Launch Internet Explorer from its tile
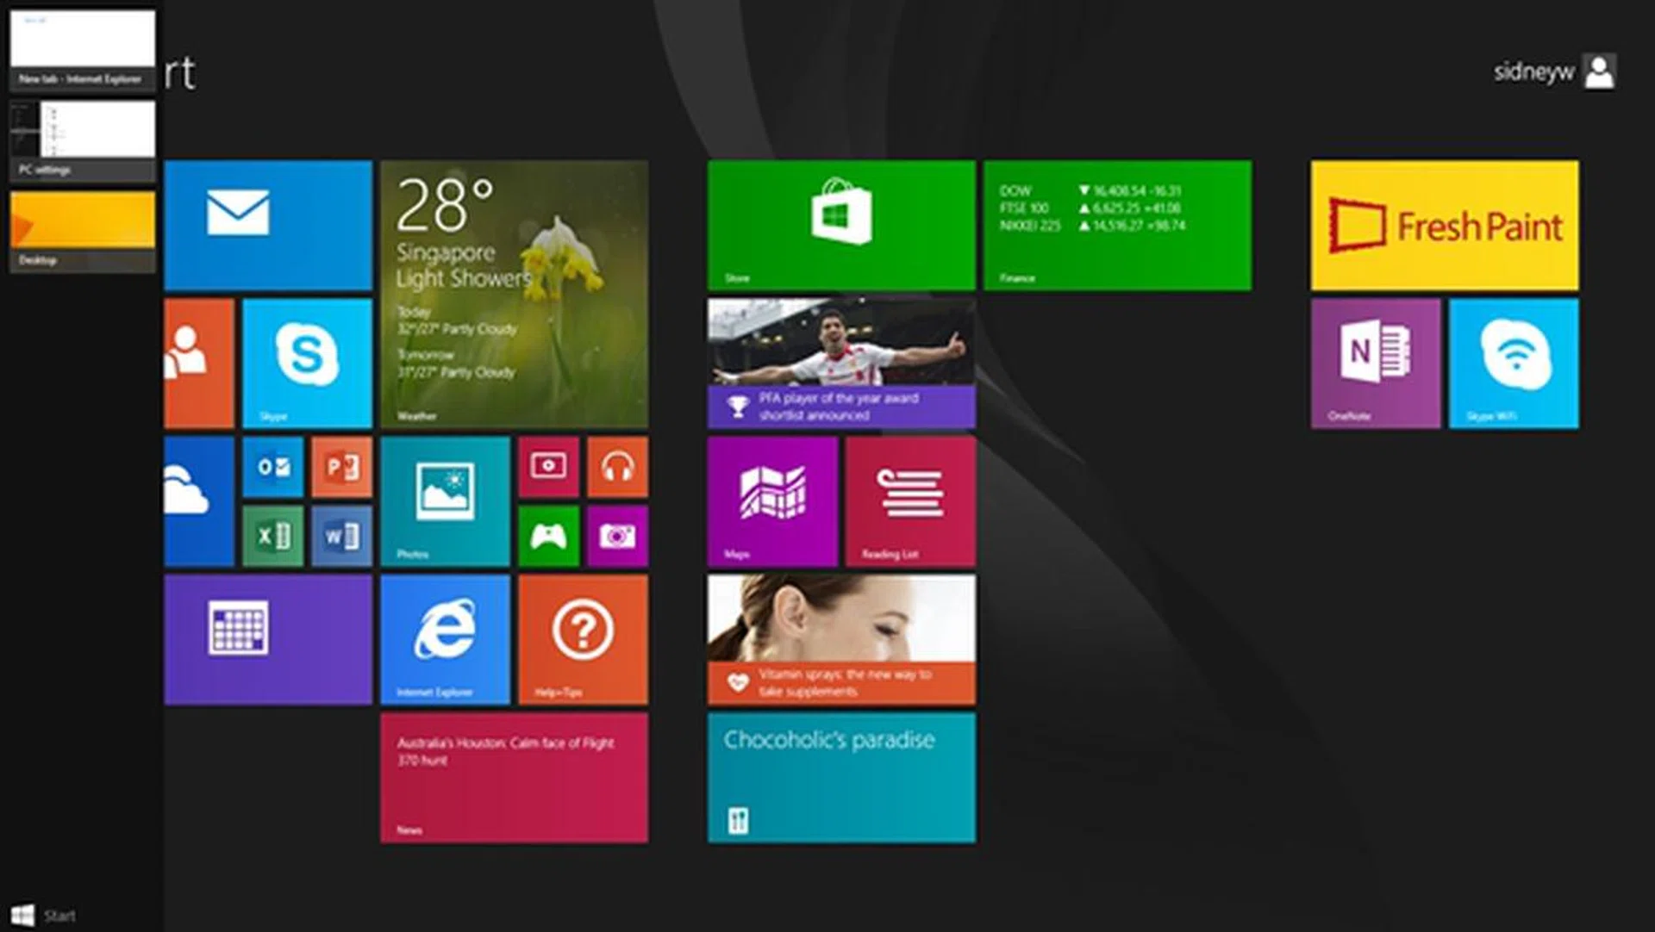Screen dimensions: 1655x932 tap(444, 637)
